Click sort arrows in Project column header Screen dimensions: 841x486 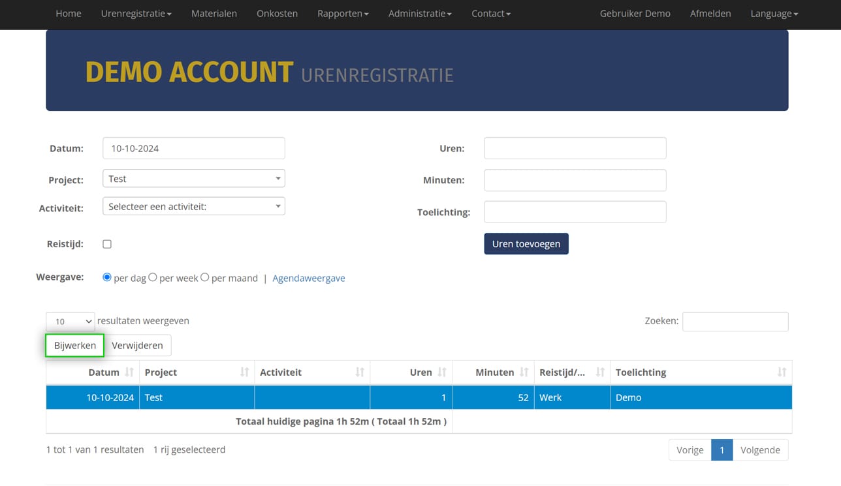tap(244, 372)
